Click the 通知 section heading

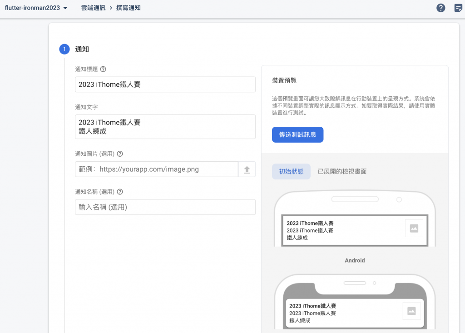82,49
